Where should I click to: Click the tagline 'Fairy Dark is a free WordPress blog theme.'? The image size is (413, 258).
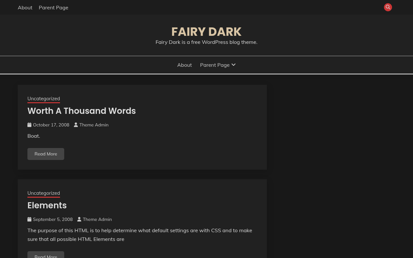coord(206,42)
